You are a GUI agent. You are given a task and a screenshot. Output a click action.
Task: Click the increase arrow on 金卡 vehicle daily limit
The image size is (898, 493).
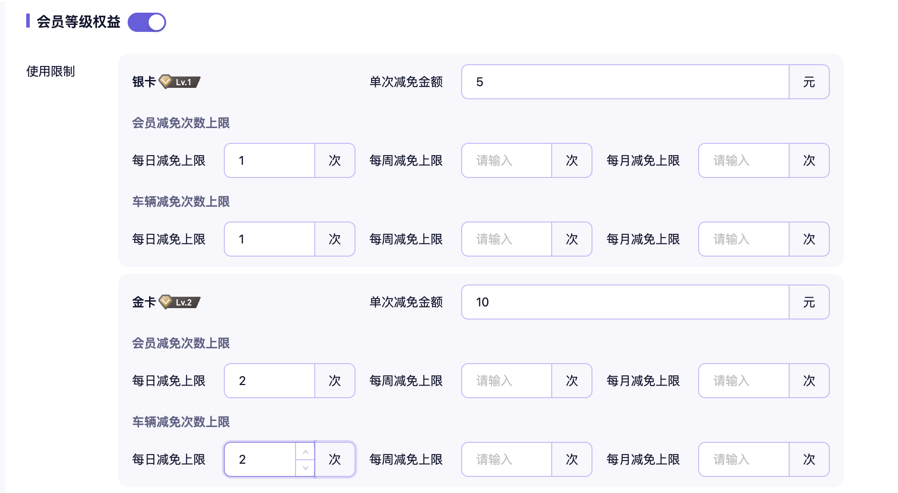(306, 451)
